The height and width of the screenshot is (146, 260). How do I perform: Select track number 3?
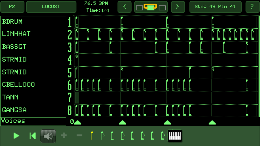pyautogui.click(x=70, y=47)
